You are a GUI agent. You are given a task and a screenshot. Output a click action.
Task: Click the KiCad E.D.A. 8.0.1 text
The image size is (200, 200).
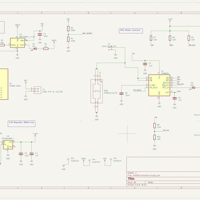coord(137,185)
